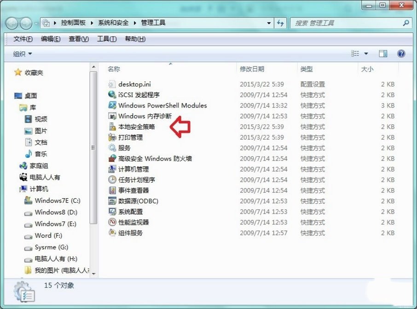Screen dimensions: 417x309
Task: Open 库 in the navigation tree
Action: (28, 107)
